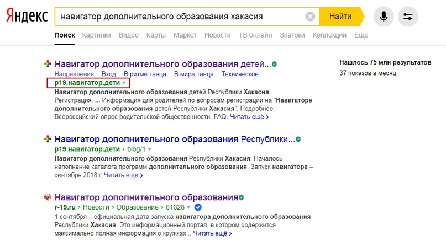Click blue verified checkmark next to 61628
446x246 pixels.
[198, 207]
